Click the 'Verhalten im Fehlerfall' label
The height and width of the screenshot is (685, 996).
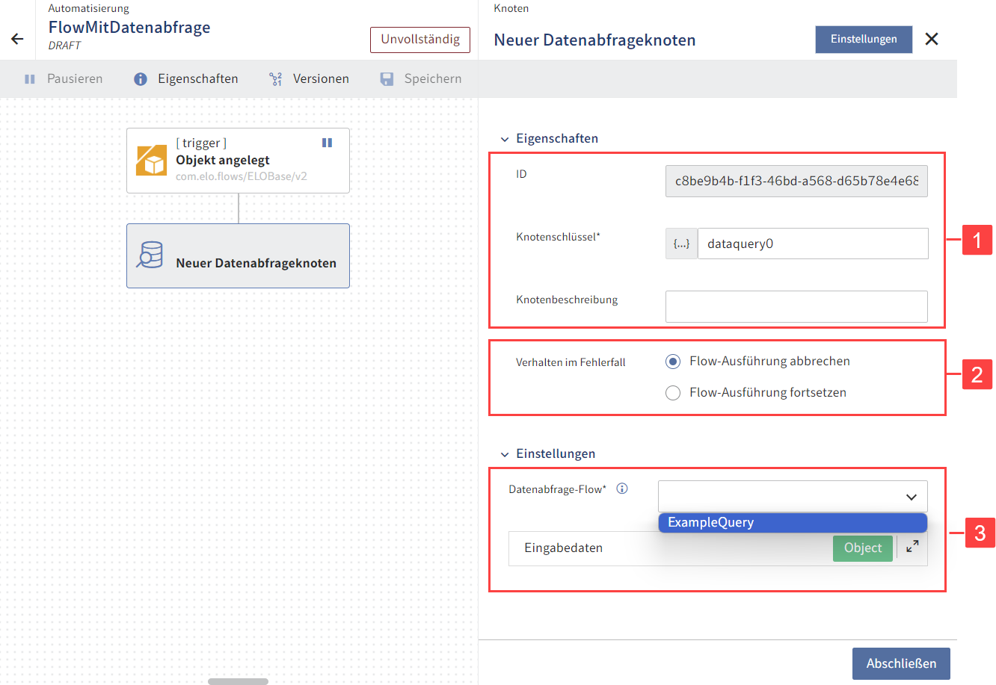tap(571, 362)
